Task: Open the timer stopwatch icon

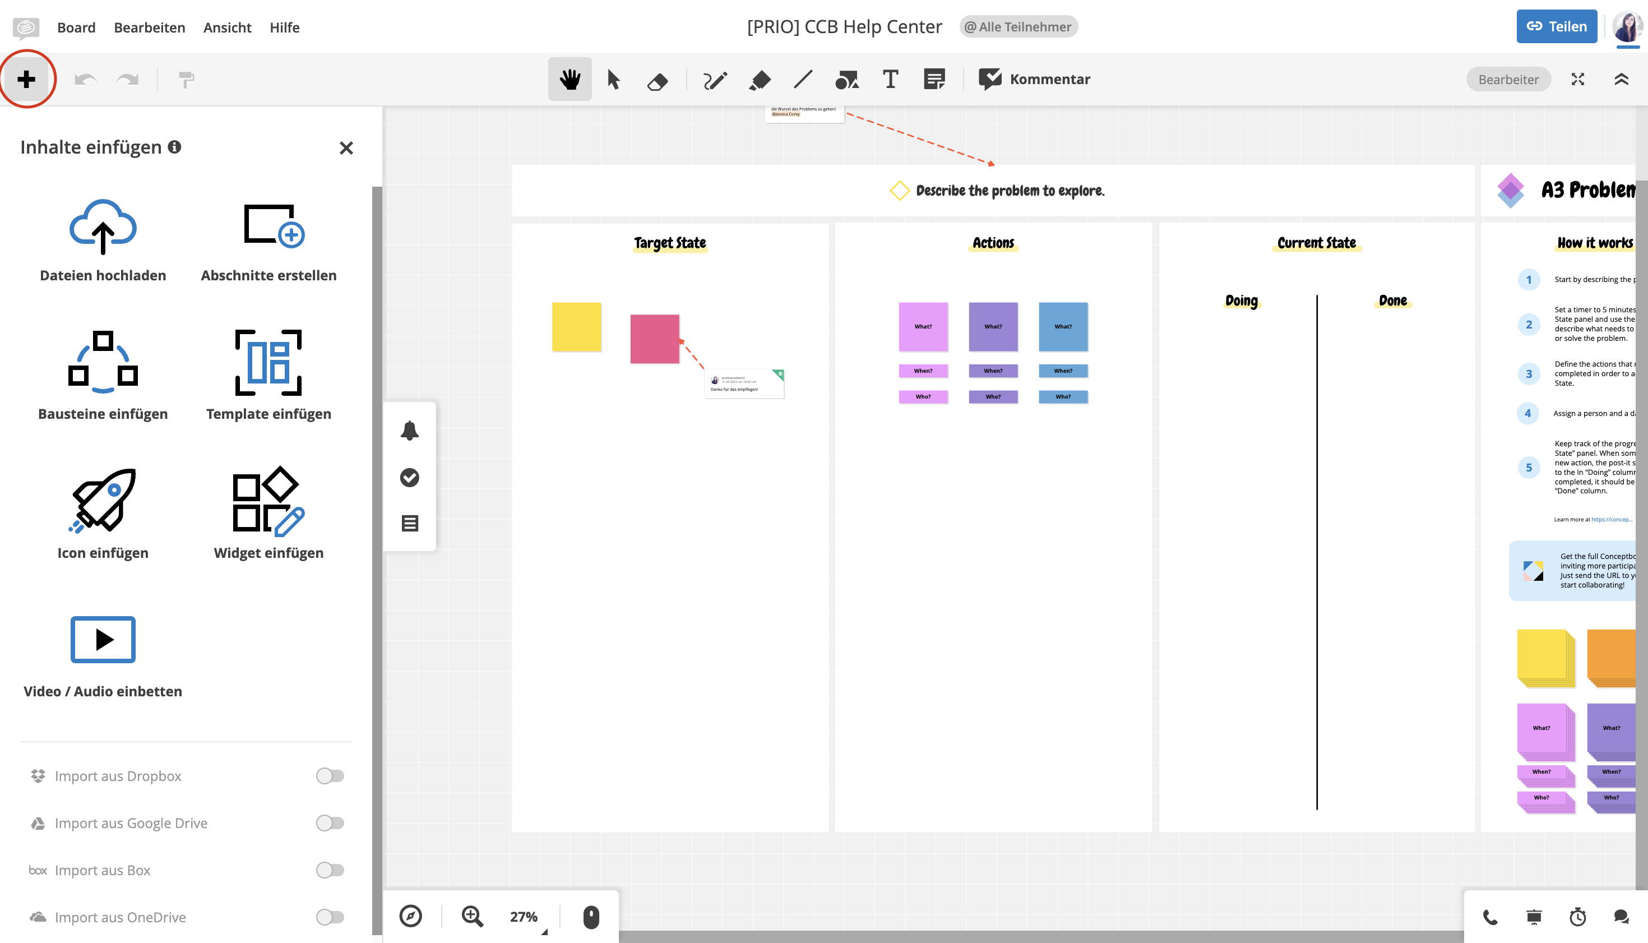Action: point(1578,917)
